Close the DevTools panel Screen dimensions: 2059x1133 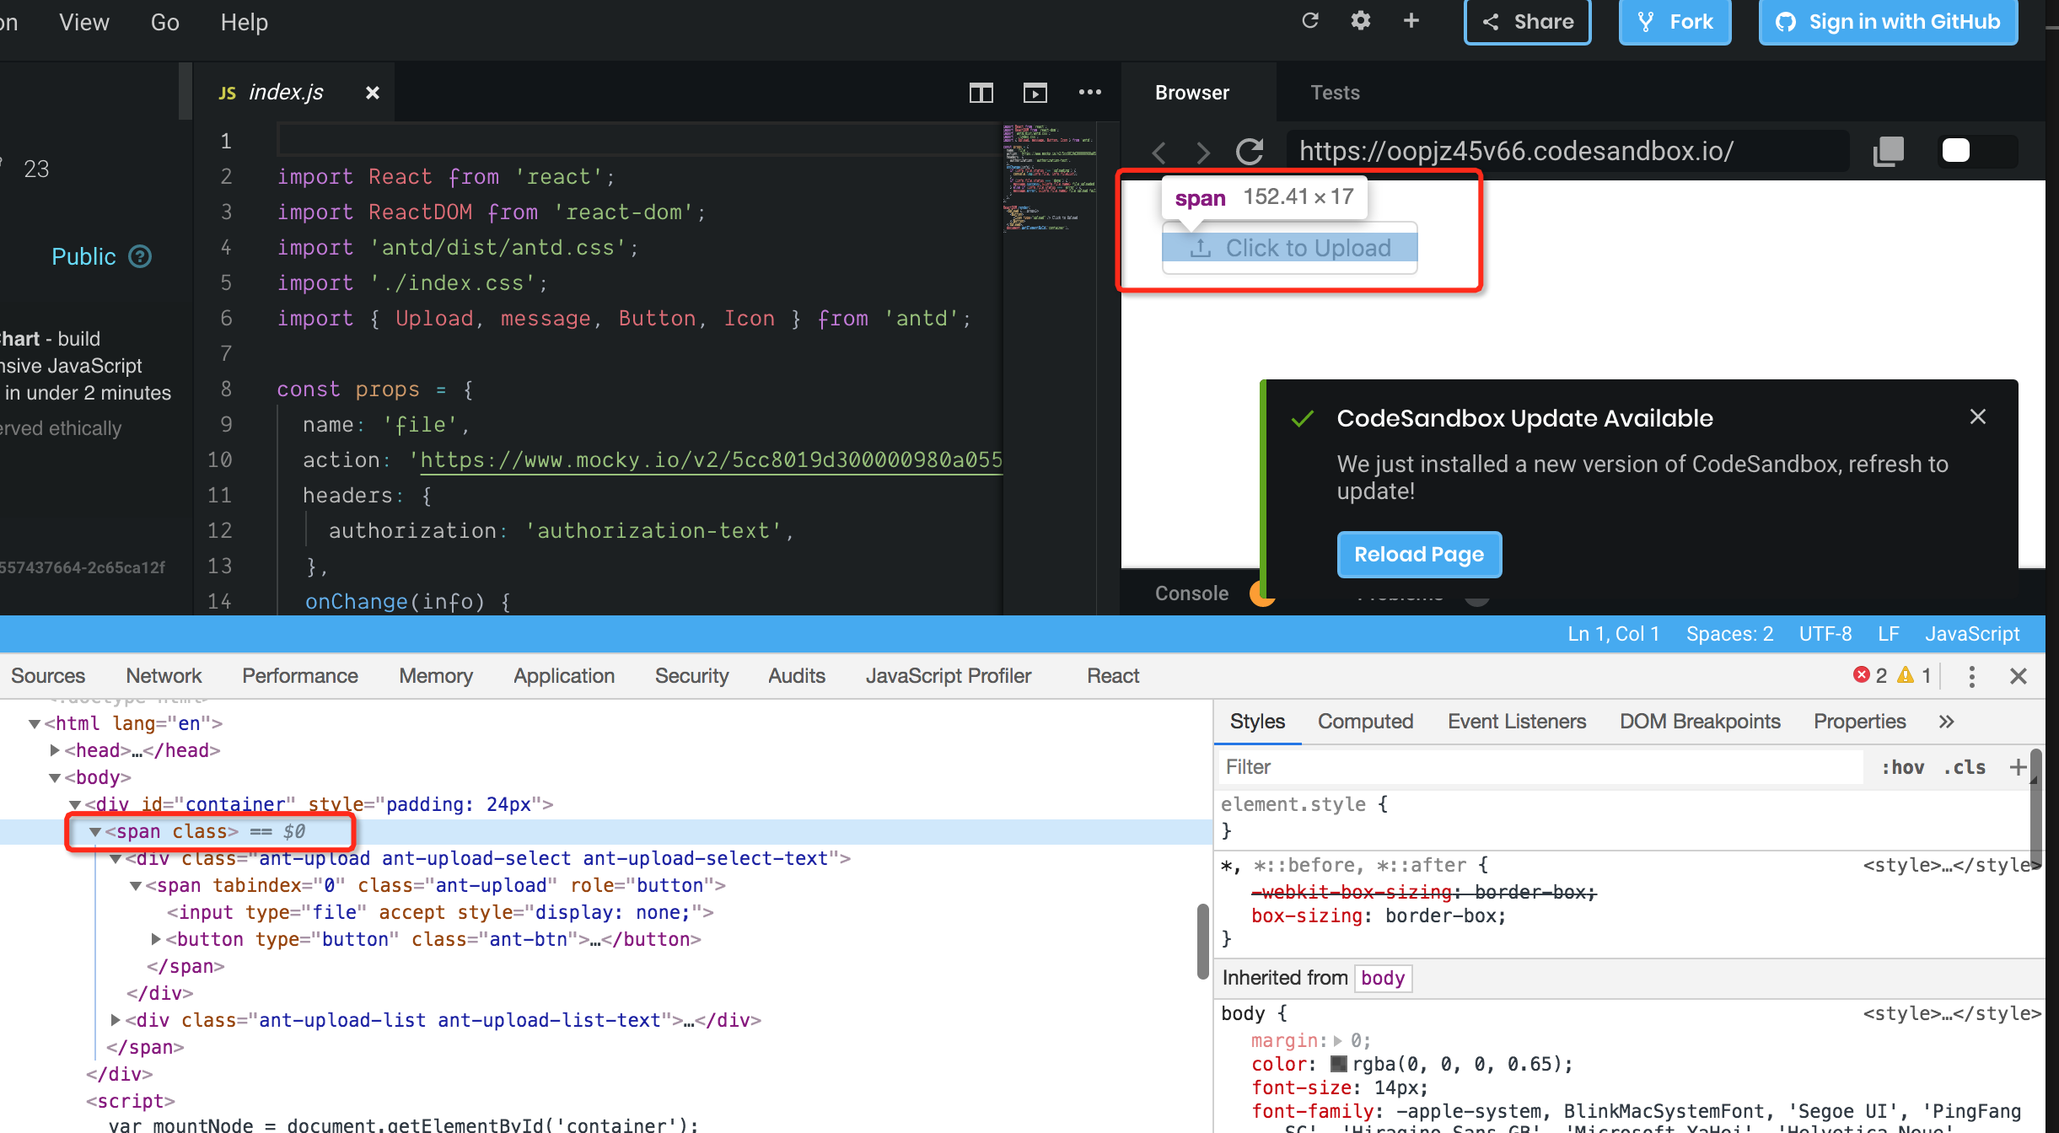click(2018, 676)
